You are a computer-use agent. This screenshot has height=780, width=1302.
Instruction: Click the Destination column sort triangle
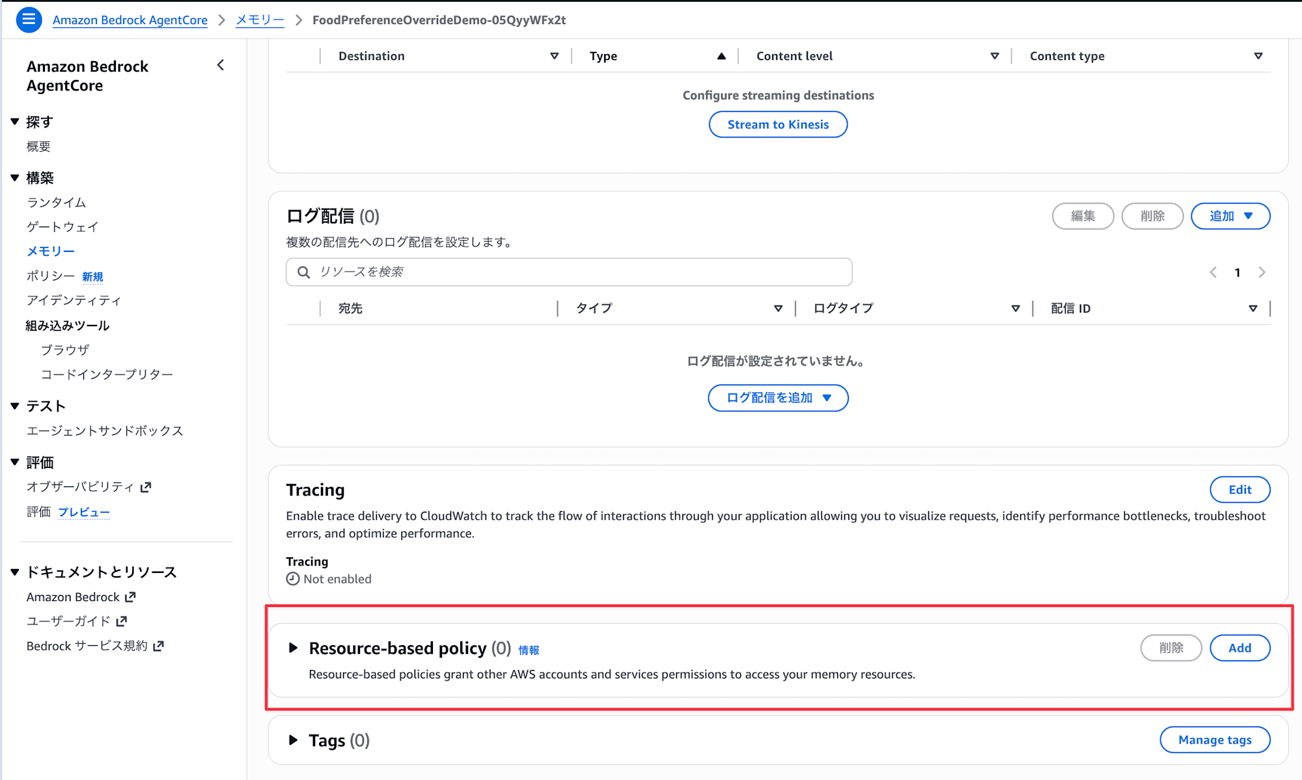tap(554, 56)
